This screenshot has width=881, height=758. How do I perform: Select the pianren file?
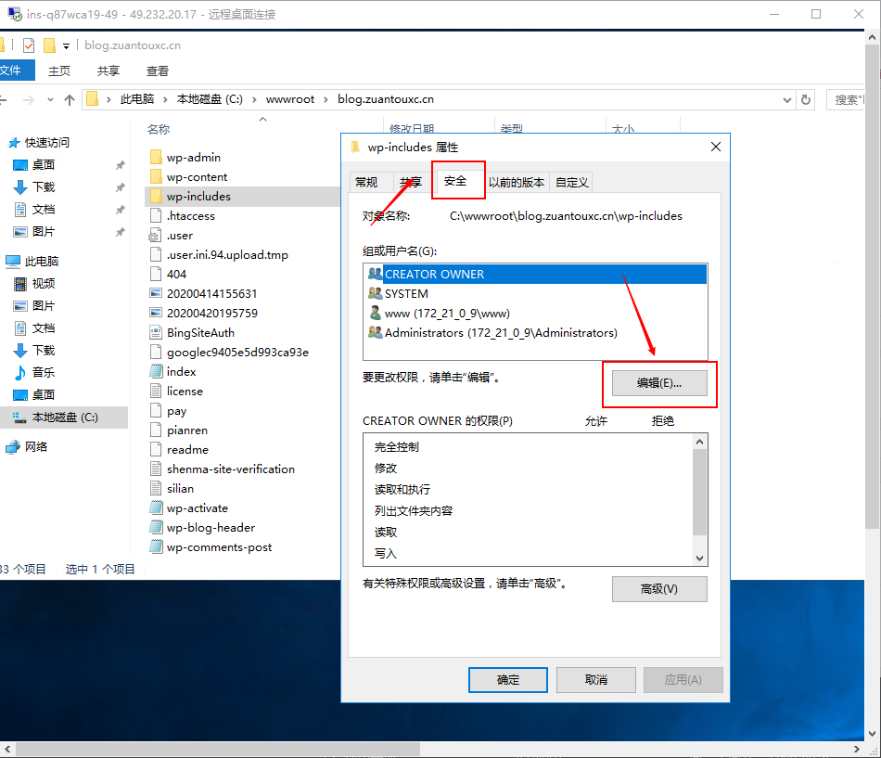[179, 430]
